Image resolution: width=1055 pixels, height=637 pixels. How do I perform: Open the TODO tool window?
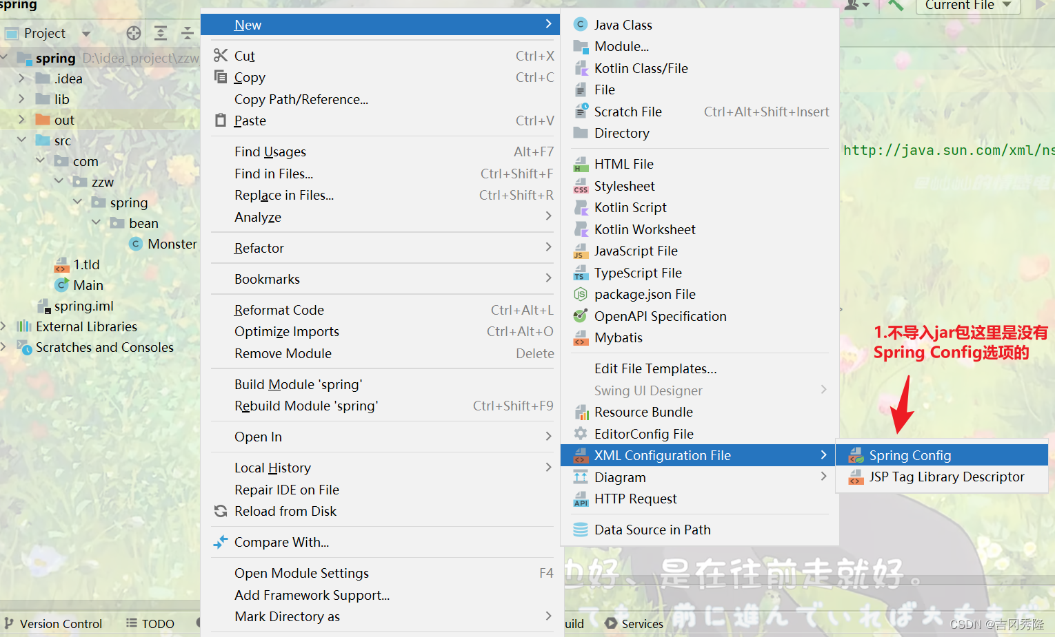click(150, 623)
